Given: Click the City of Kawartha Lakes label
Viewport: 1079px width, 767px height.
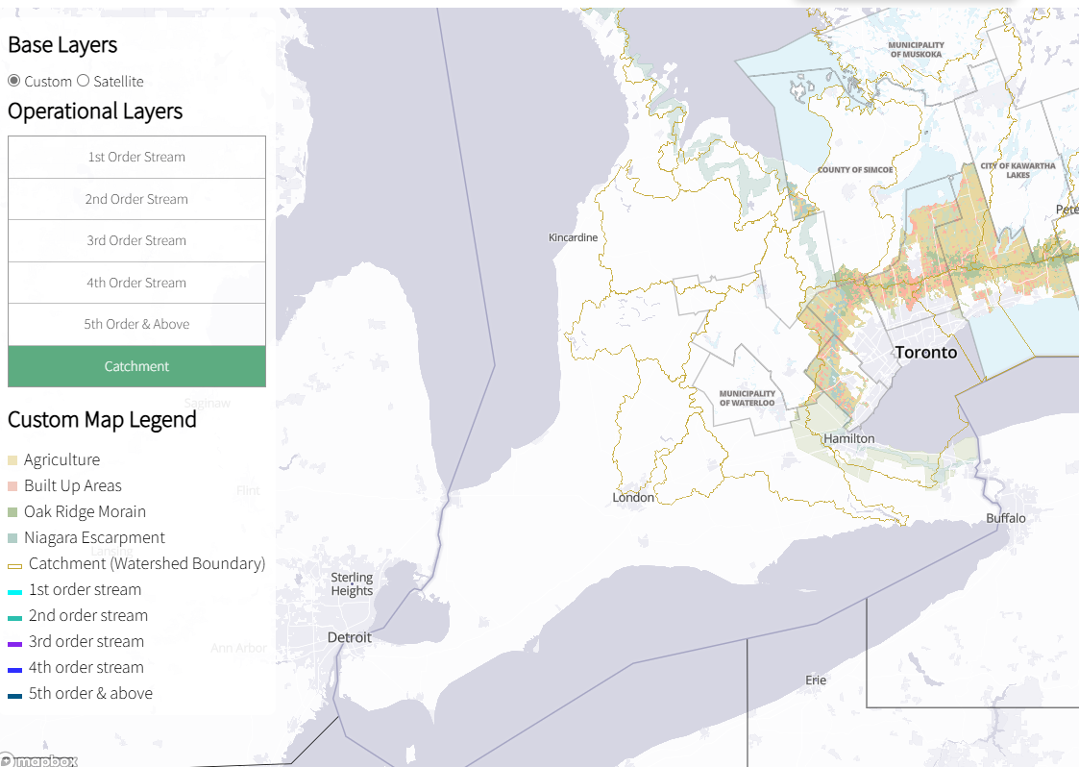Looking at the screenshot, I should [1018, 170].
